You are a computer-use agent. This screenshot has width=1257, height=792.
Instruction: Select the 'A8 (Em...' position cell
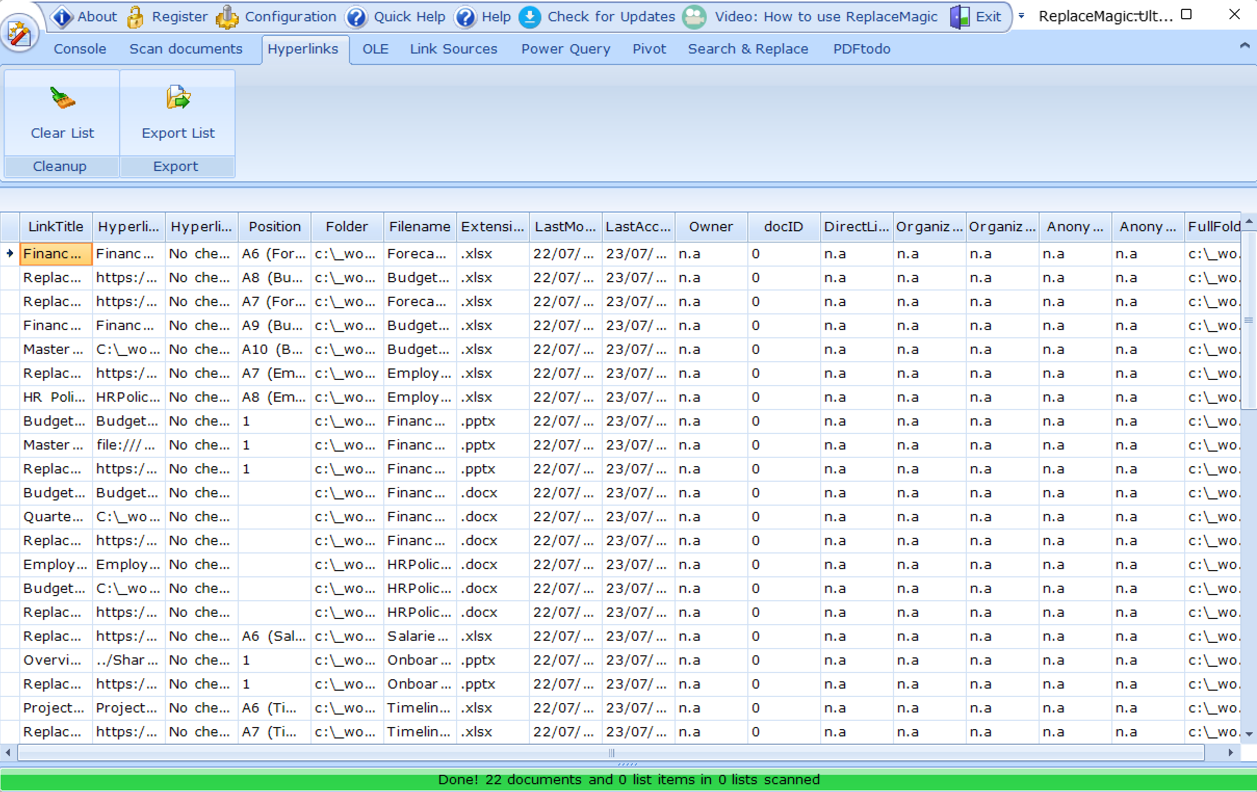(x=275, y=398)
